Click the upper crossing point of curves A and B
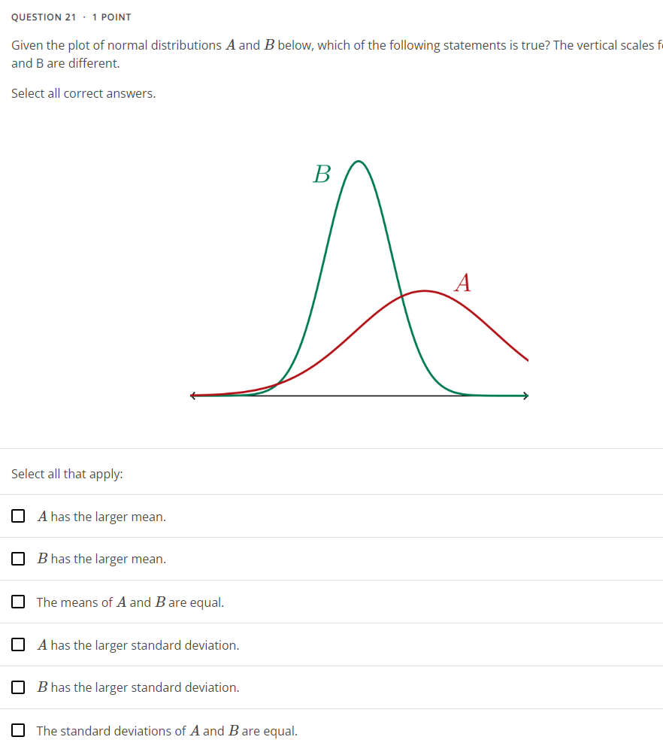This screenshot has width=663, height=746. (402, 296)
